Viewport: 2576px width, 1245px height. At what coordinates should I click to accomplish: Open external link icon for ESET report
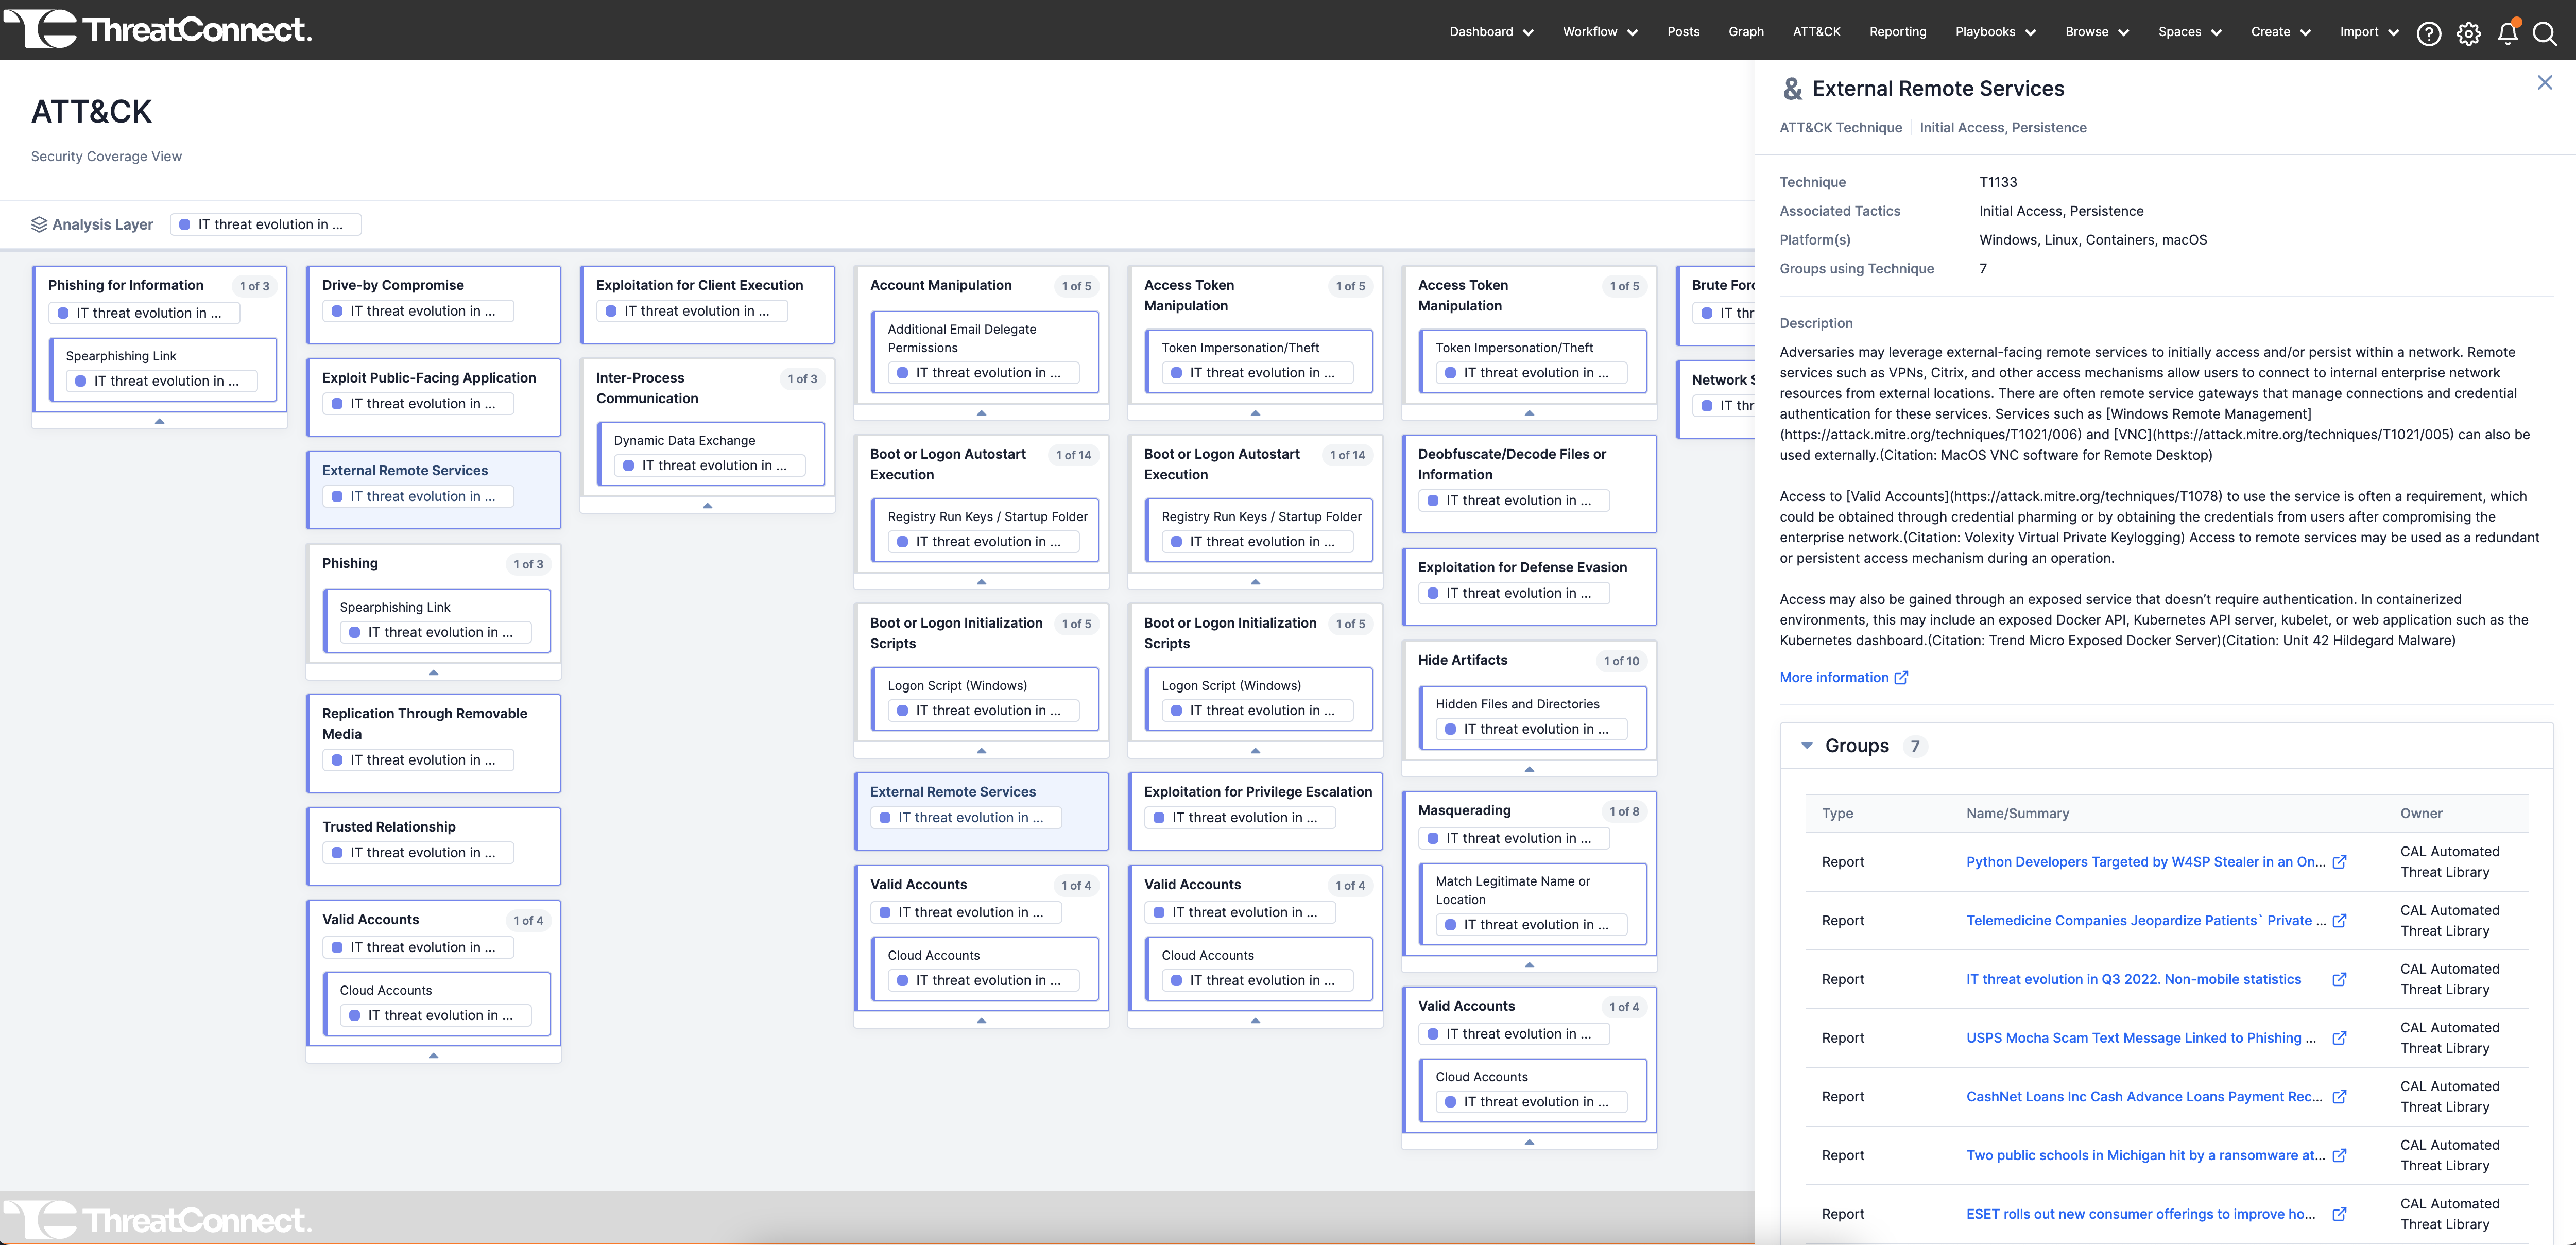pyautogui.click(x=2339, y=1214)
